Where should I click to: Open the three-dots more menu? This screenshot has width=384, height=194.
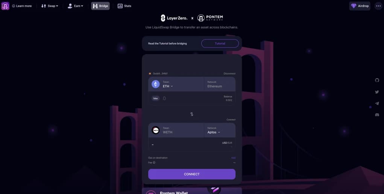coord(378,6)
